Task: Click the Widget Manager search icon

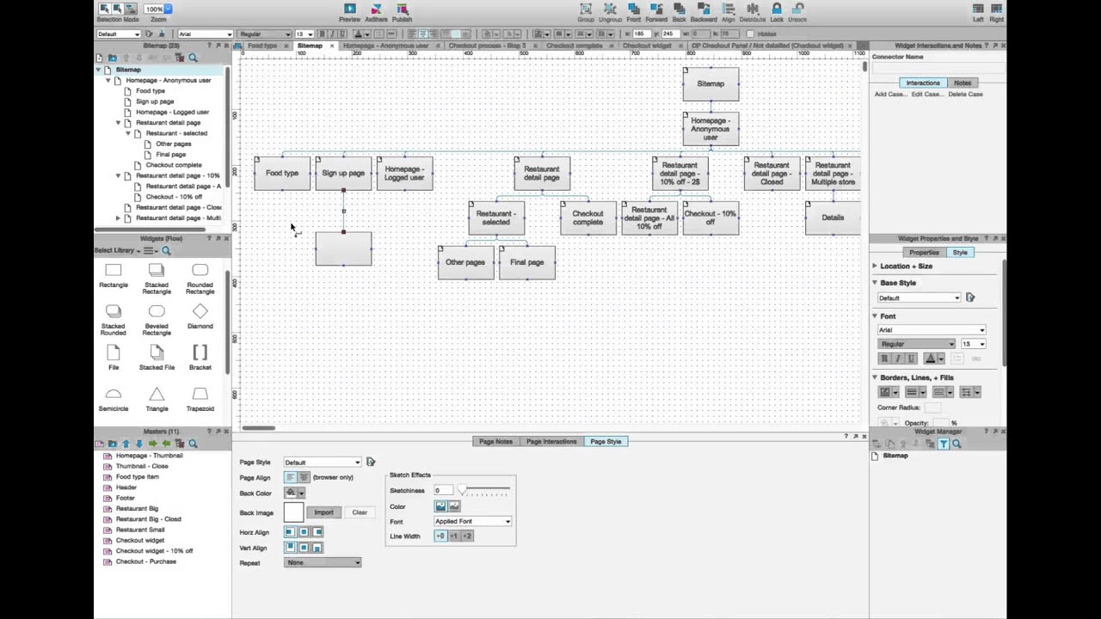Action: (956, 444)
